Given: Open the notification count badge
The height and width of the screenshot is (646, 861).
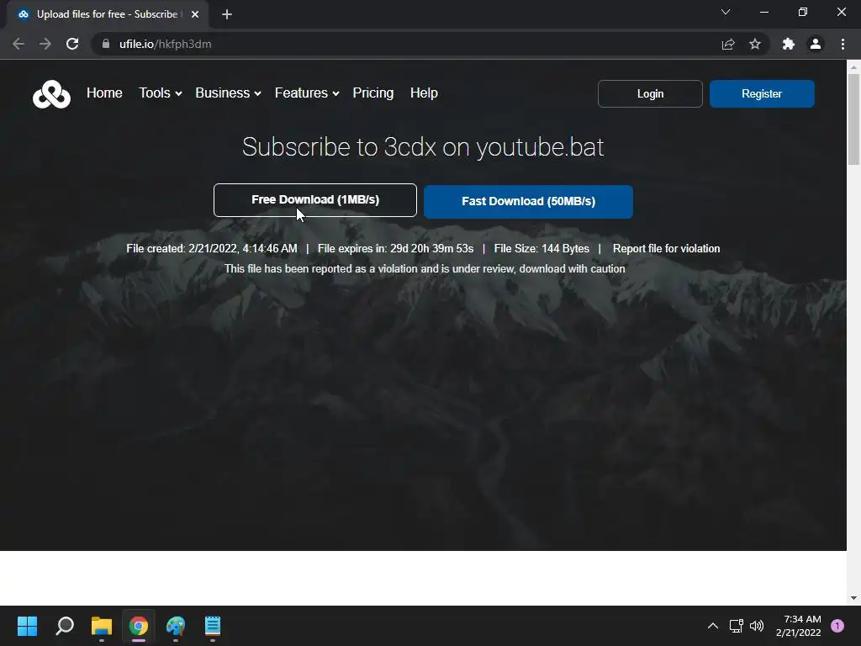Looking at the screenshot, I should coord(837,626).
